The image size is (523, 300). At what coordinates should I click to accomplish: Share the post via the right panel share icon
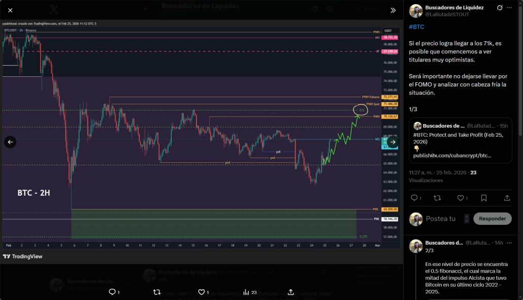point(507,198)
